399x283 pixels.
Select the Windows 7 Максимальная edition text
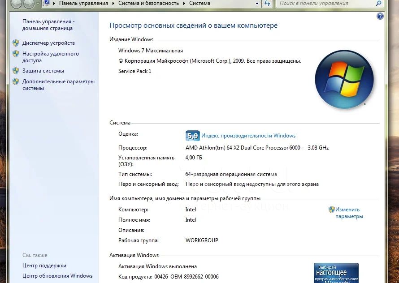(150, 51)
